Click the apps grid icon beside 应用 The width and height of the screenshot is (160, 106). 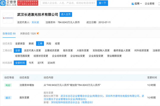(132, 4)
